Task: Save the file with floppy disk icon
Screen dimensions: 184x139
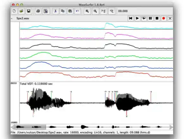Action: pos(29,11)
